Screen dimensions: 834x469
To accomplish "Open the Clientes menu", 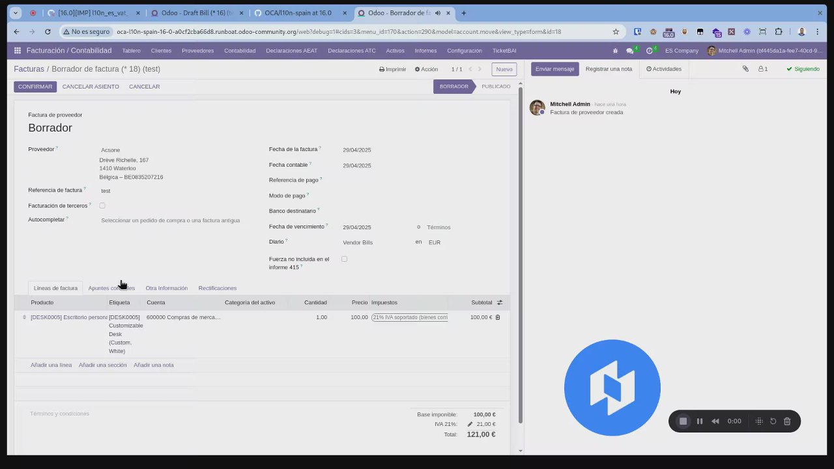I will pyautogui.click(x=161, y=50).
